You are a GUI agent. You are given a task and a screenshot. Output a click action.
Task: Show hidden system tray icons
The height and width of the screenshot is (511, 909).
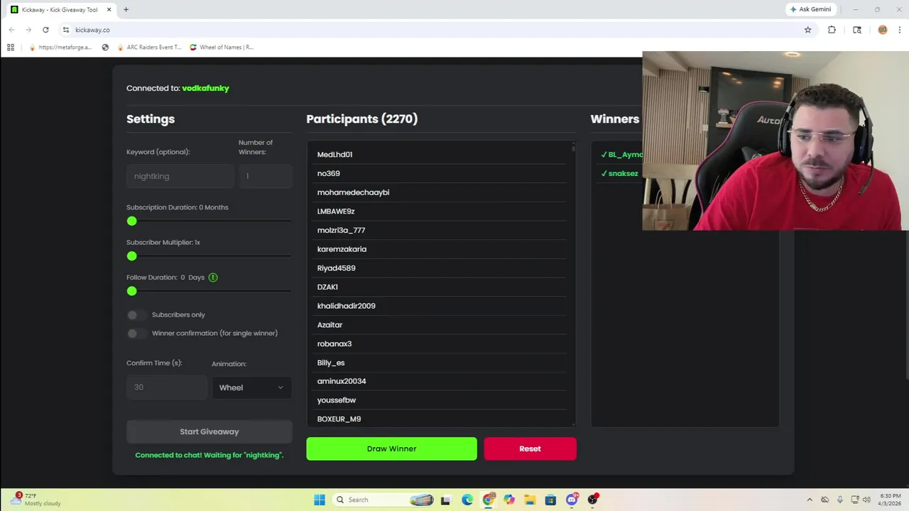(x=809, y=500)
